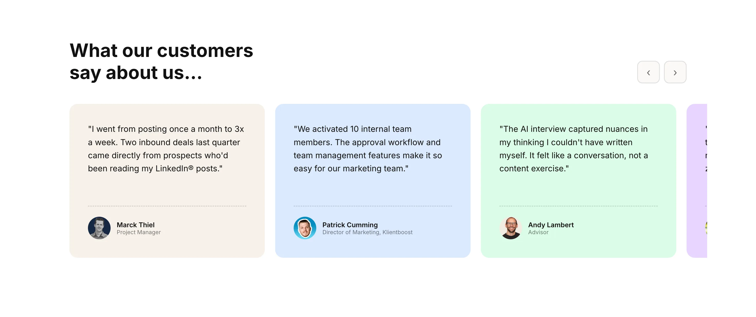Select the Marck Thiel name label
The width and height of the screenshot is (756, 317).
[136, 224]
